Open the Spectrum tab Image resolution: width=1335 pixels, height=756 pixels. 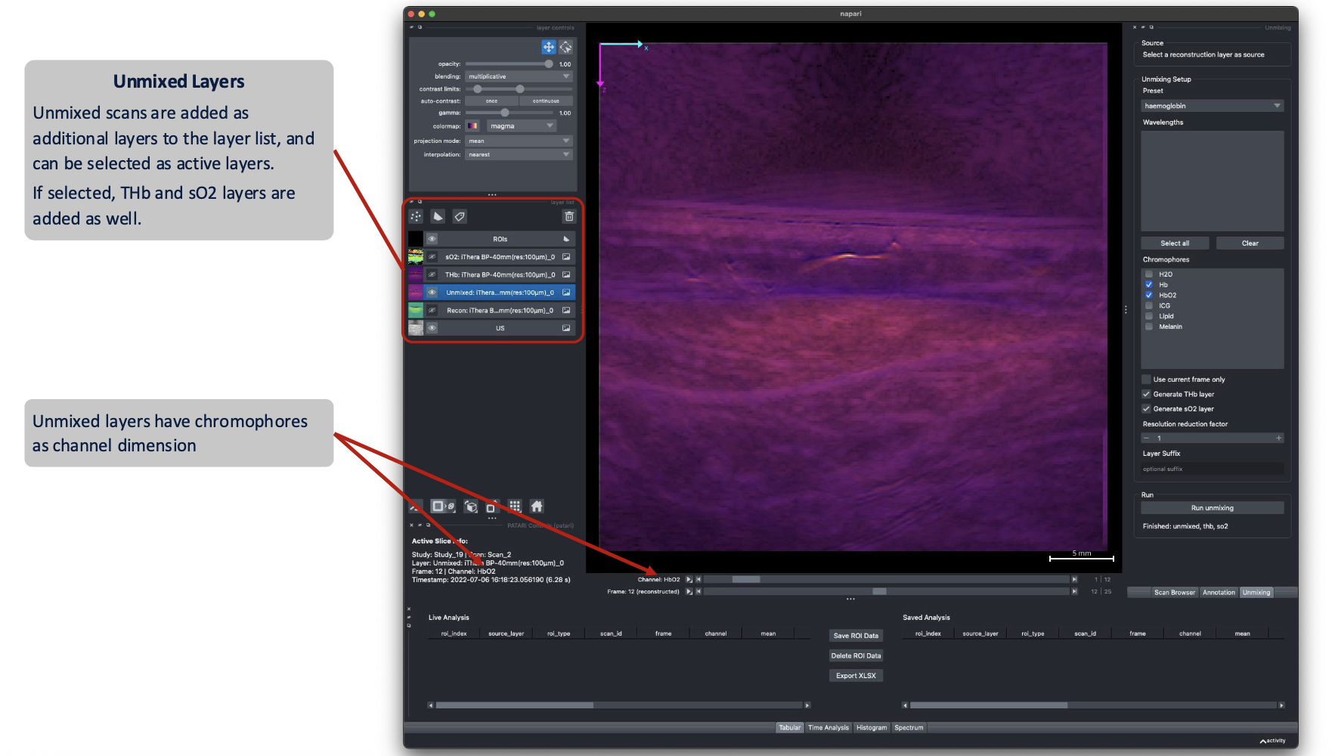(x=909, y=728)
